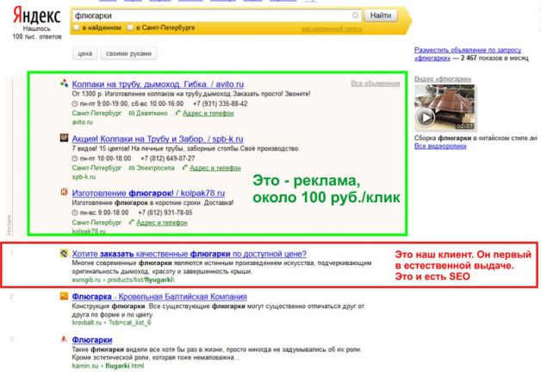Click the Электросила metro label
Screen dimensions: 541x377
click(155, 168)
